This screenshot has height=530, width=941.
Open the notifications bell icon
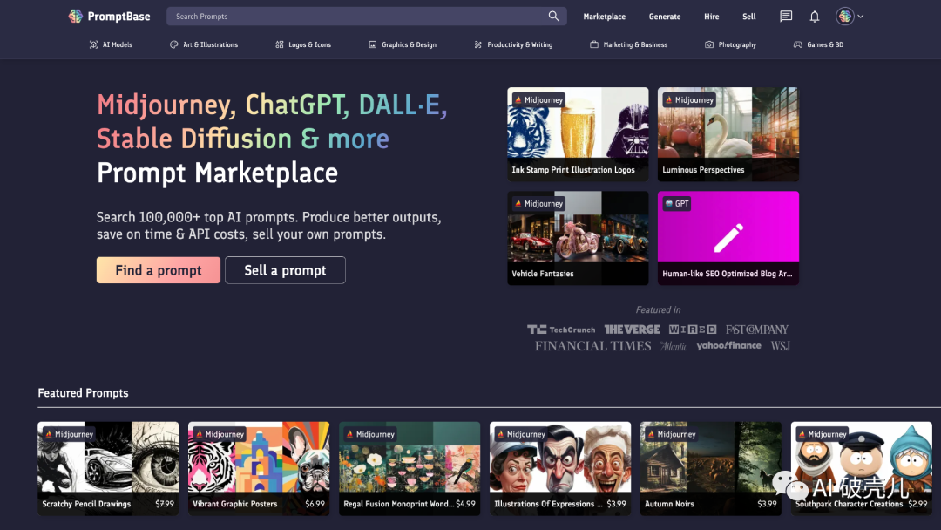pos(815,16)
